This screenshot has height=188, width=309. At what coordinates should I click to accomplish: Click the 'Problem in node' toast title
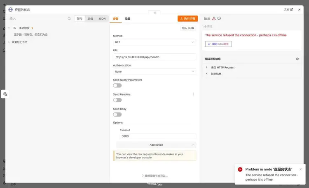269,170
